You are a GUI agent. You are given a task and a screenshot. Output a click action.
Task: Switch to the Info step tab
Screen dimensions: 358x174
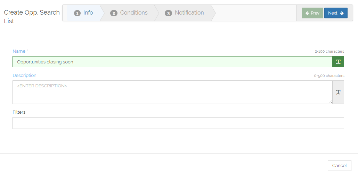(x=83, y=13)
